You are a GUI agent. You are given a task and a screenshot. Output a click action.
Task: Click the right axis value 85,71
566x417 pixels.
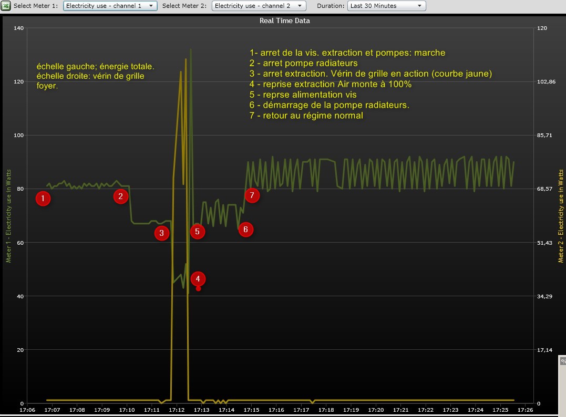tap(544, 135)
